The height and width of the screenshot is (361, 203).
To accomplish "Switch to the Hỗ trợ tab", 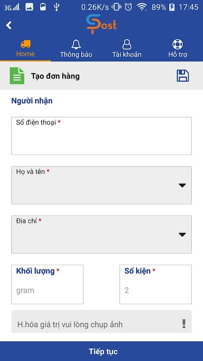I will tap(177, 48).
